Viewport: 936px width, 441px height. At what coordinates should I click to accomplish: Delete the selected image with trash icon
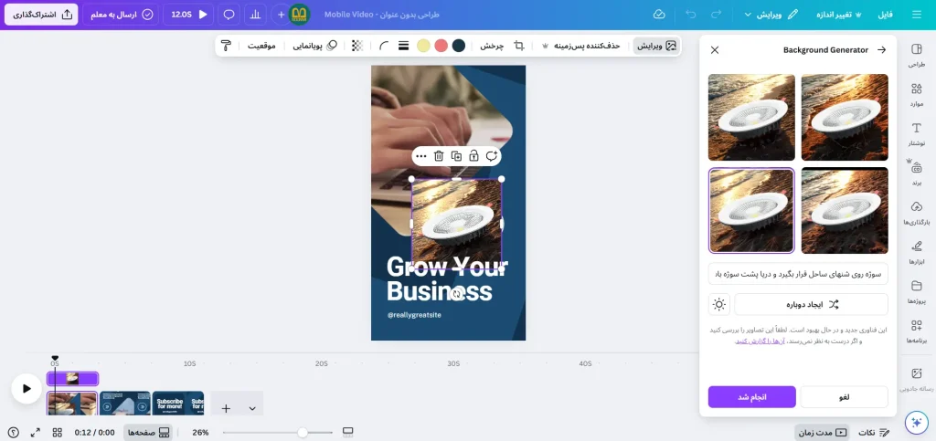[x=439, y=156]
